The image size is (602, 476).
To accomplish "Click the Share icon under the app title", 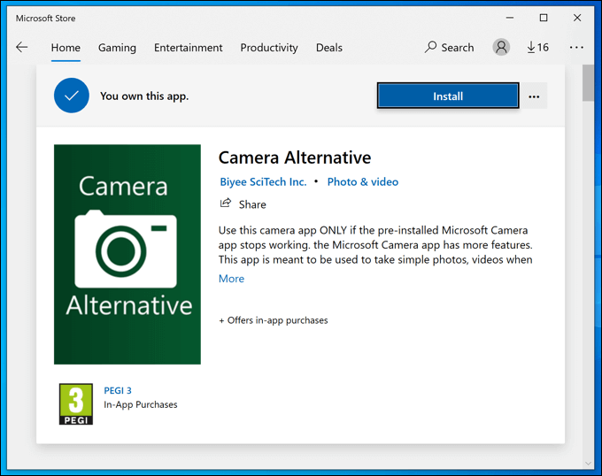I will pyautogui.click(x=226, y=204).
